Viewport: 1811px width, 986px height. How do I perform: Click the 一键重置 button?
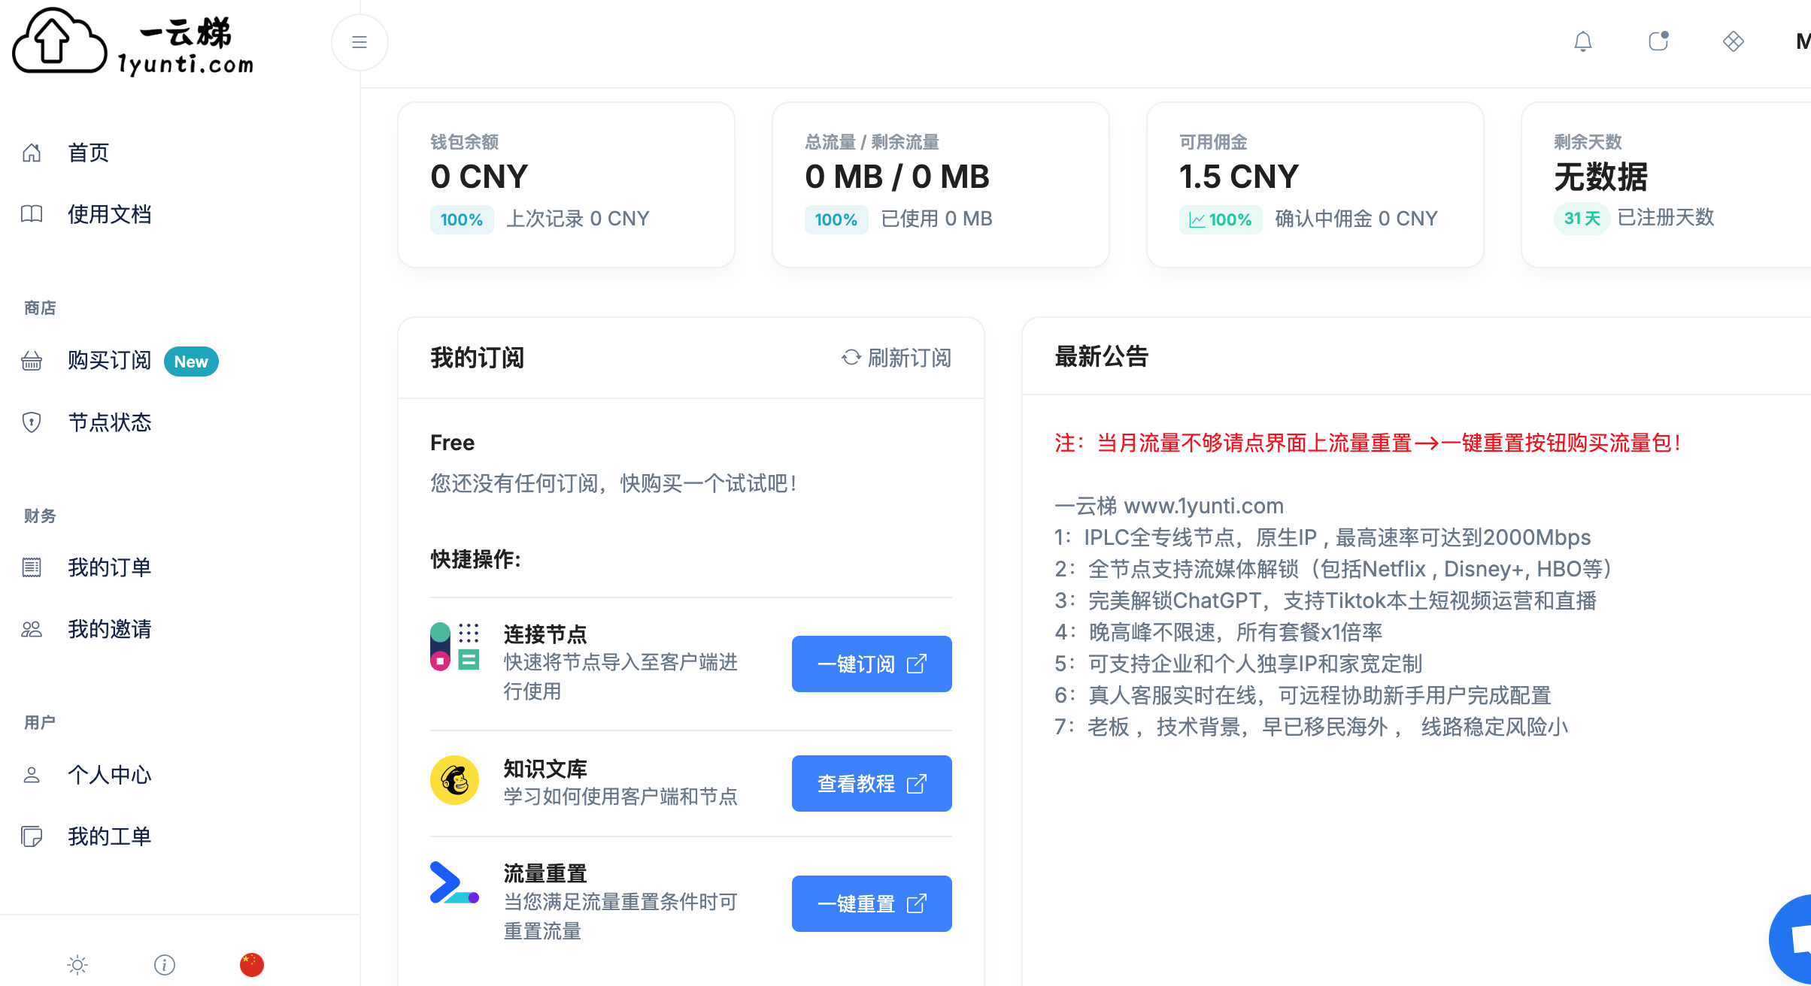(x=872, y=903)
